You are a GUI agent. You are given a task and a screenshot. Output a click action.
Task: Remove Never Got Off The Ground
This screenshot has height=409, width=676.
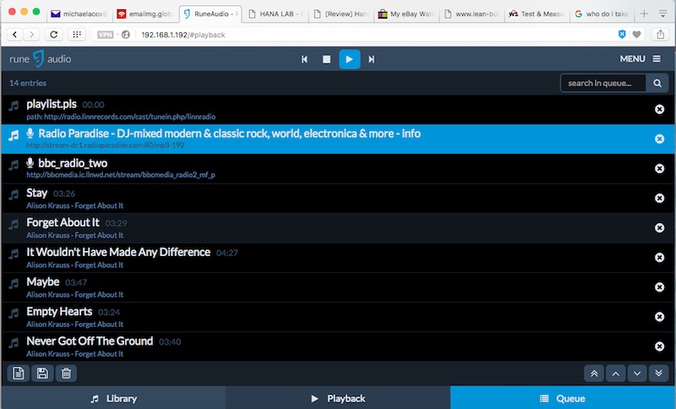click(659, 346)
